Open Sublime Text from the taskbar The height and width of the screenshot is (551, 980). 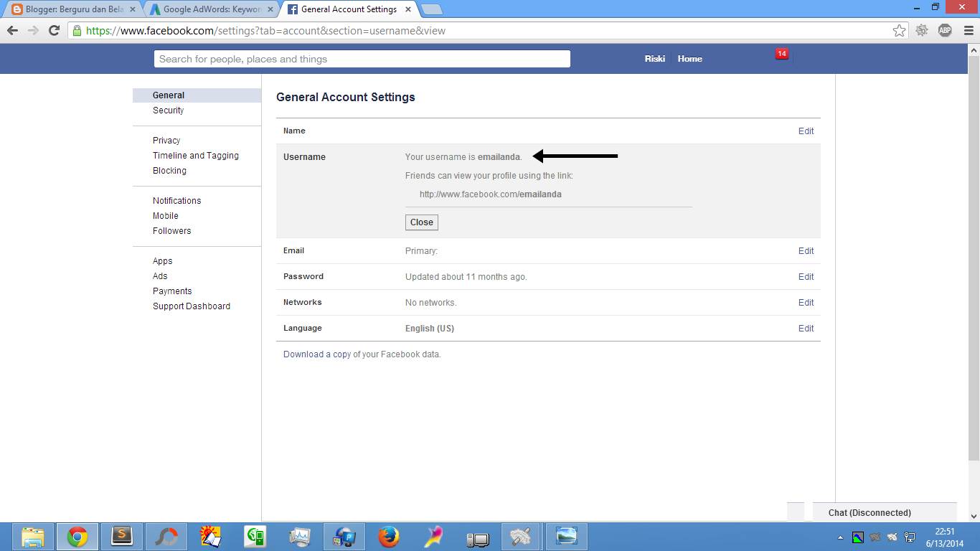[x=122, y=536]
